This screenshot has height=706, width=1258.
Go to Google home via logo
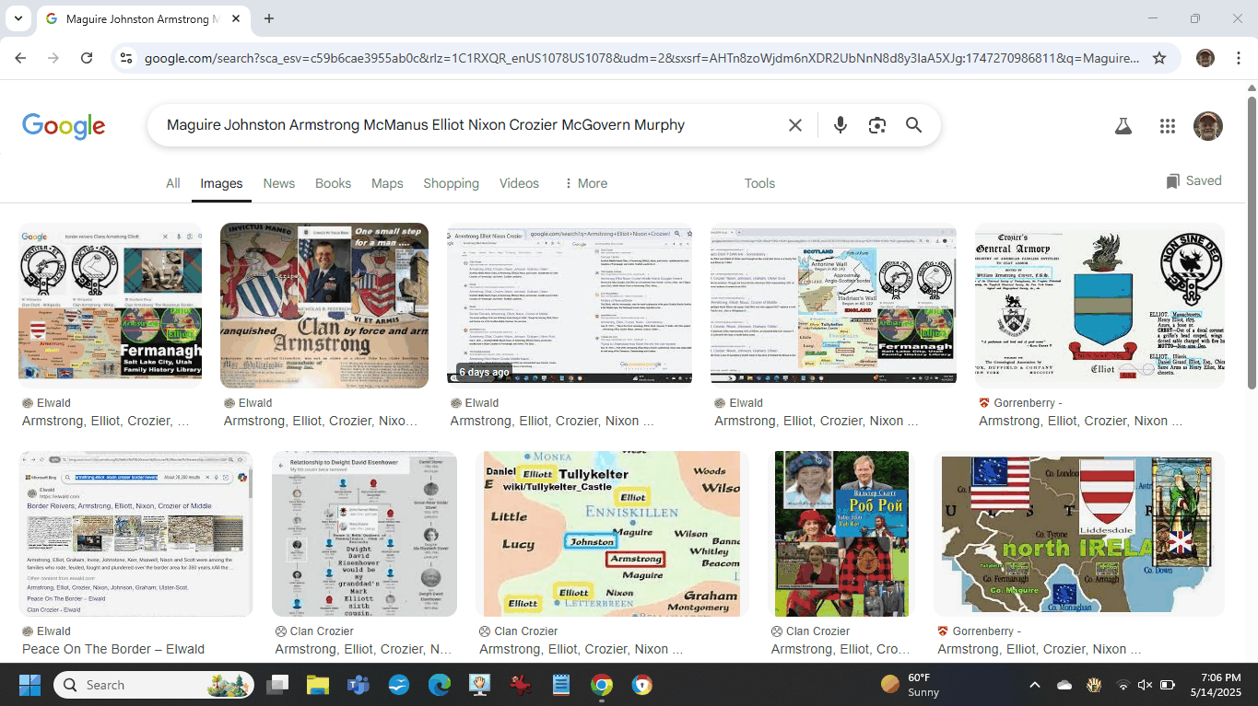point(64,126)
